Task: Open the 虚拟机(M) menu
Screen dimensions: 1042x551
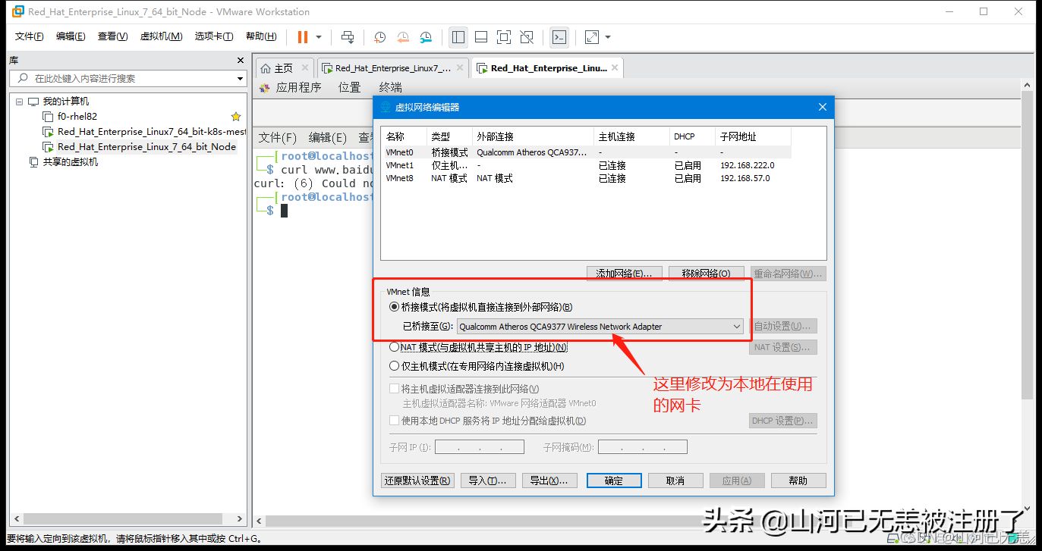Action: pos(161,36)
